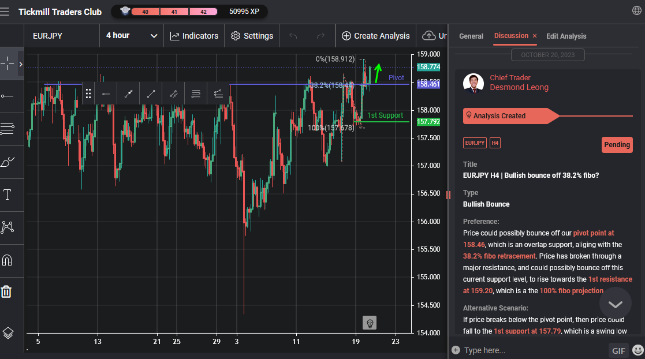Open the Indicators menu
Image resolution: width=645 pixels, height=359 pixels.
point(194,36)
